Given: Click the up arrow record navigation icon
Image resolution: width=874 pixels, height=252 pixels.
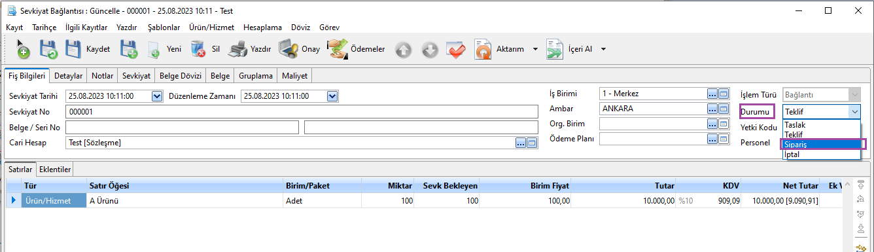Looking at the screenshot, I should (404, 49).
